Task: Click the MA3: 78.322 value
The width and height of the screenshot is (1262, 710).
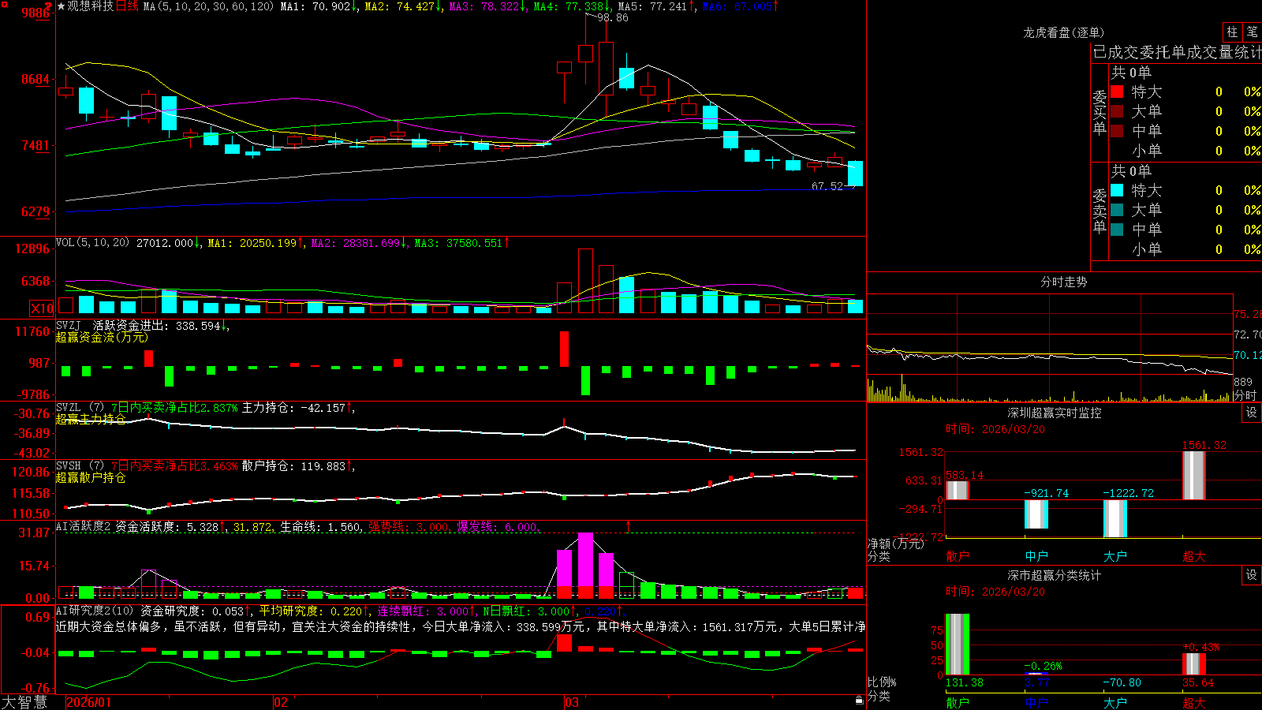Action: pos(488,6)
